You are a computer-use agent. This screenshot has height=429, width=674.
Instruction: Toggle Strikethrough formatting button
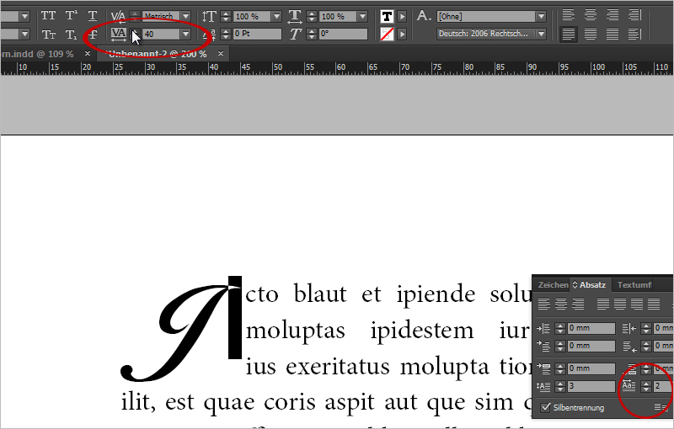(93, 34)
